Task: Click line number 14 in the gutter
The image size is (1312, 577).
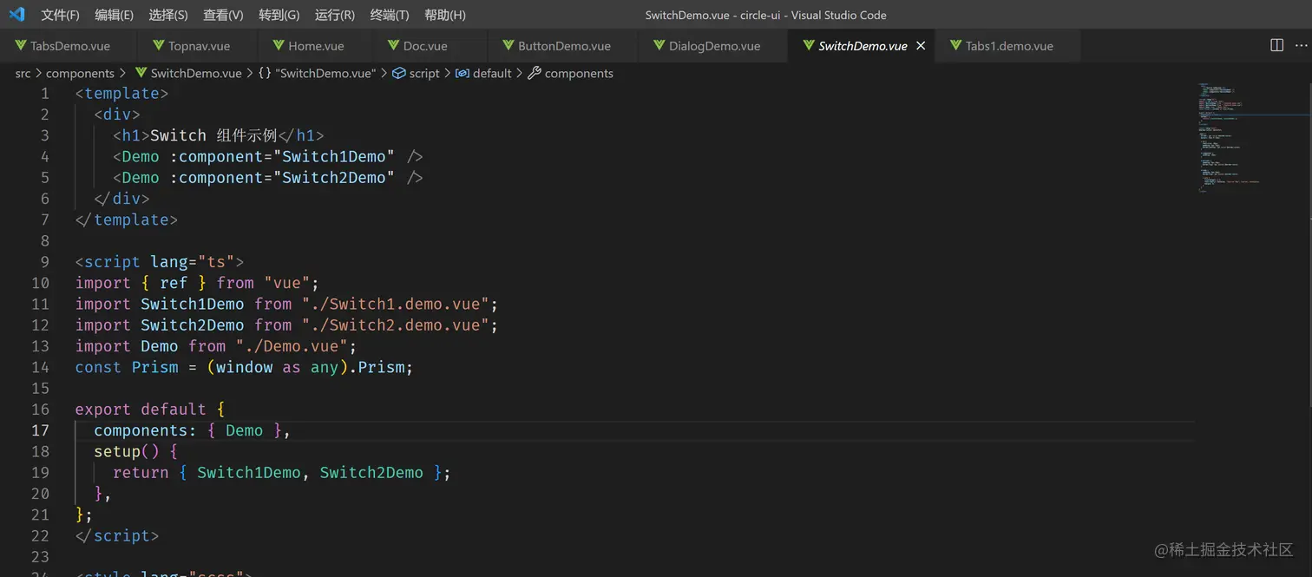Action: coord(40,367)
